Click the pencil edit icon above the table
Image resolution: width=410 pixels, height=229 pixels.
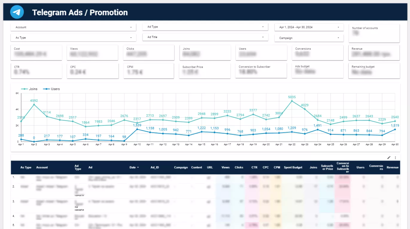[389, 157]
